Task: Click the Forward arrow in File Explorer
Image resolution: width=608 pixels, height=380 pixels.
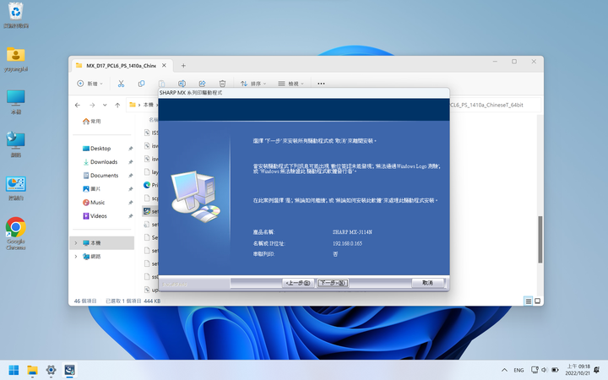Action: (x=92, y=105)
